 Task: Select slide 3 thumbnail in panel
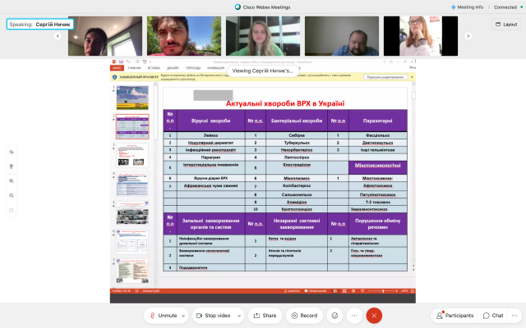click(x=132, y=155)
